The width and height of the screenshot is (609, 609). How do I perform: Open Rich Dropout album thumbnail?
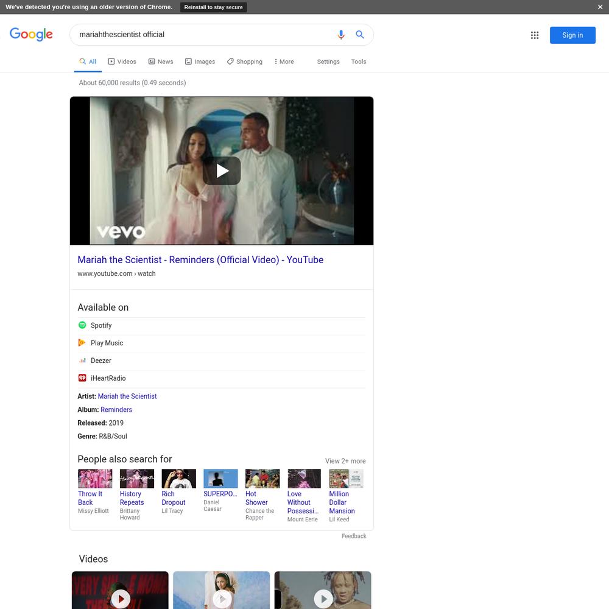pyautogui.click(x=179, y=479)
